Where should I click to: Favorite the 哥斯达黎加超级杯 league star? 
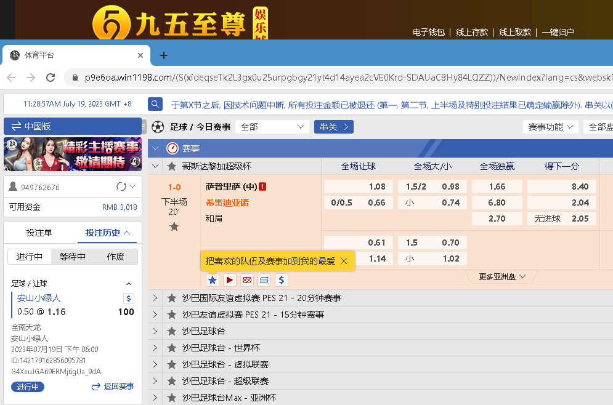coord(172,166)
